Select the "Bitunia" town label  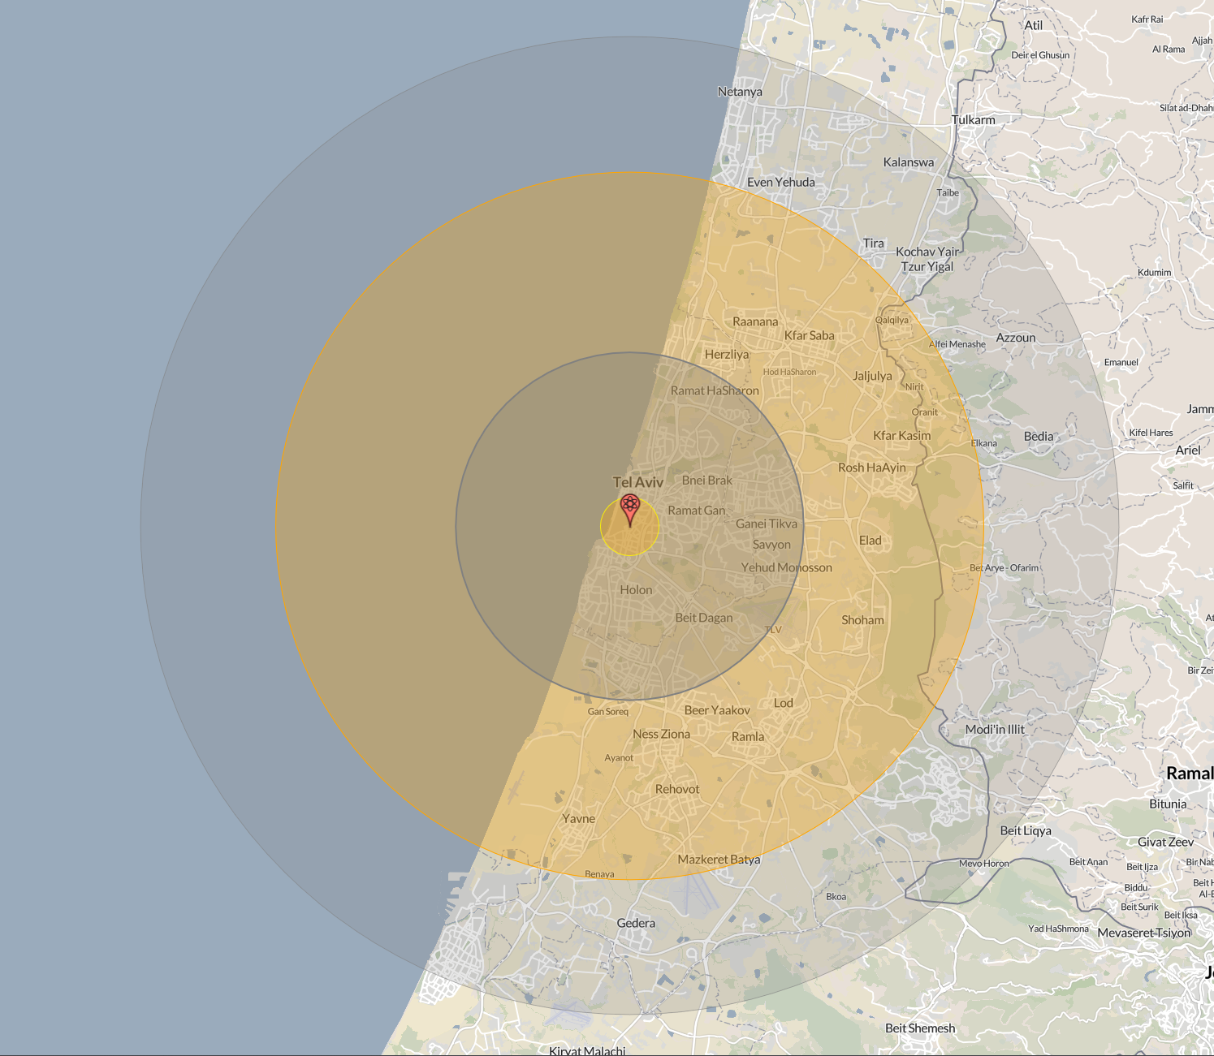pyautogui.click(x=1168, y=804)
